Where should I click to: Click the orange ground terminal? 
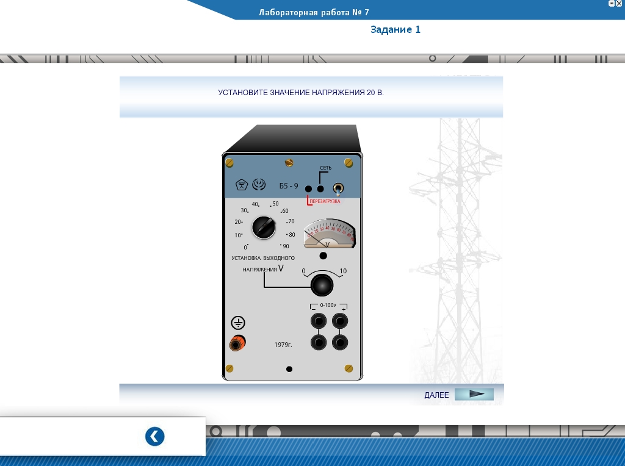(x=237, y=343)
